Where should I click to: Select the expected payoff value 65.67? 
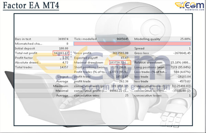point(125,58)
